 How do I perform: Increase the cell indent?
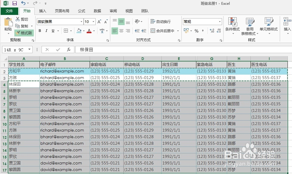[x=144, y=31]
